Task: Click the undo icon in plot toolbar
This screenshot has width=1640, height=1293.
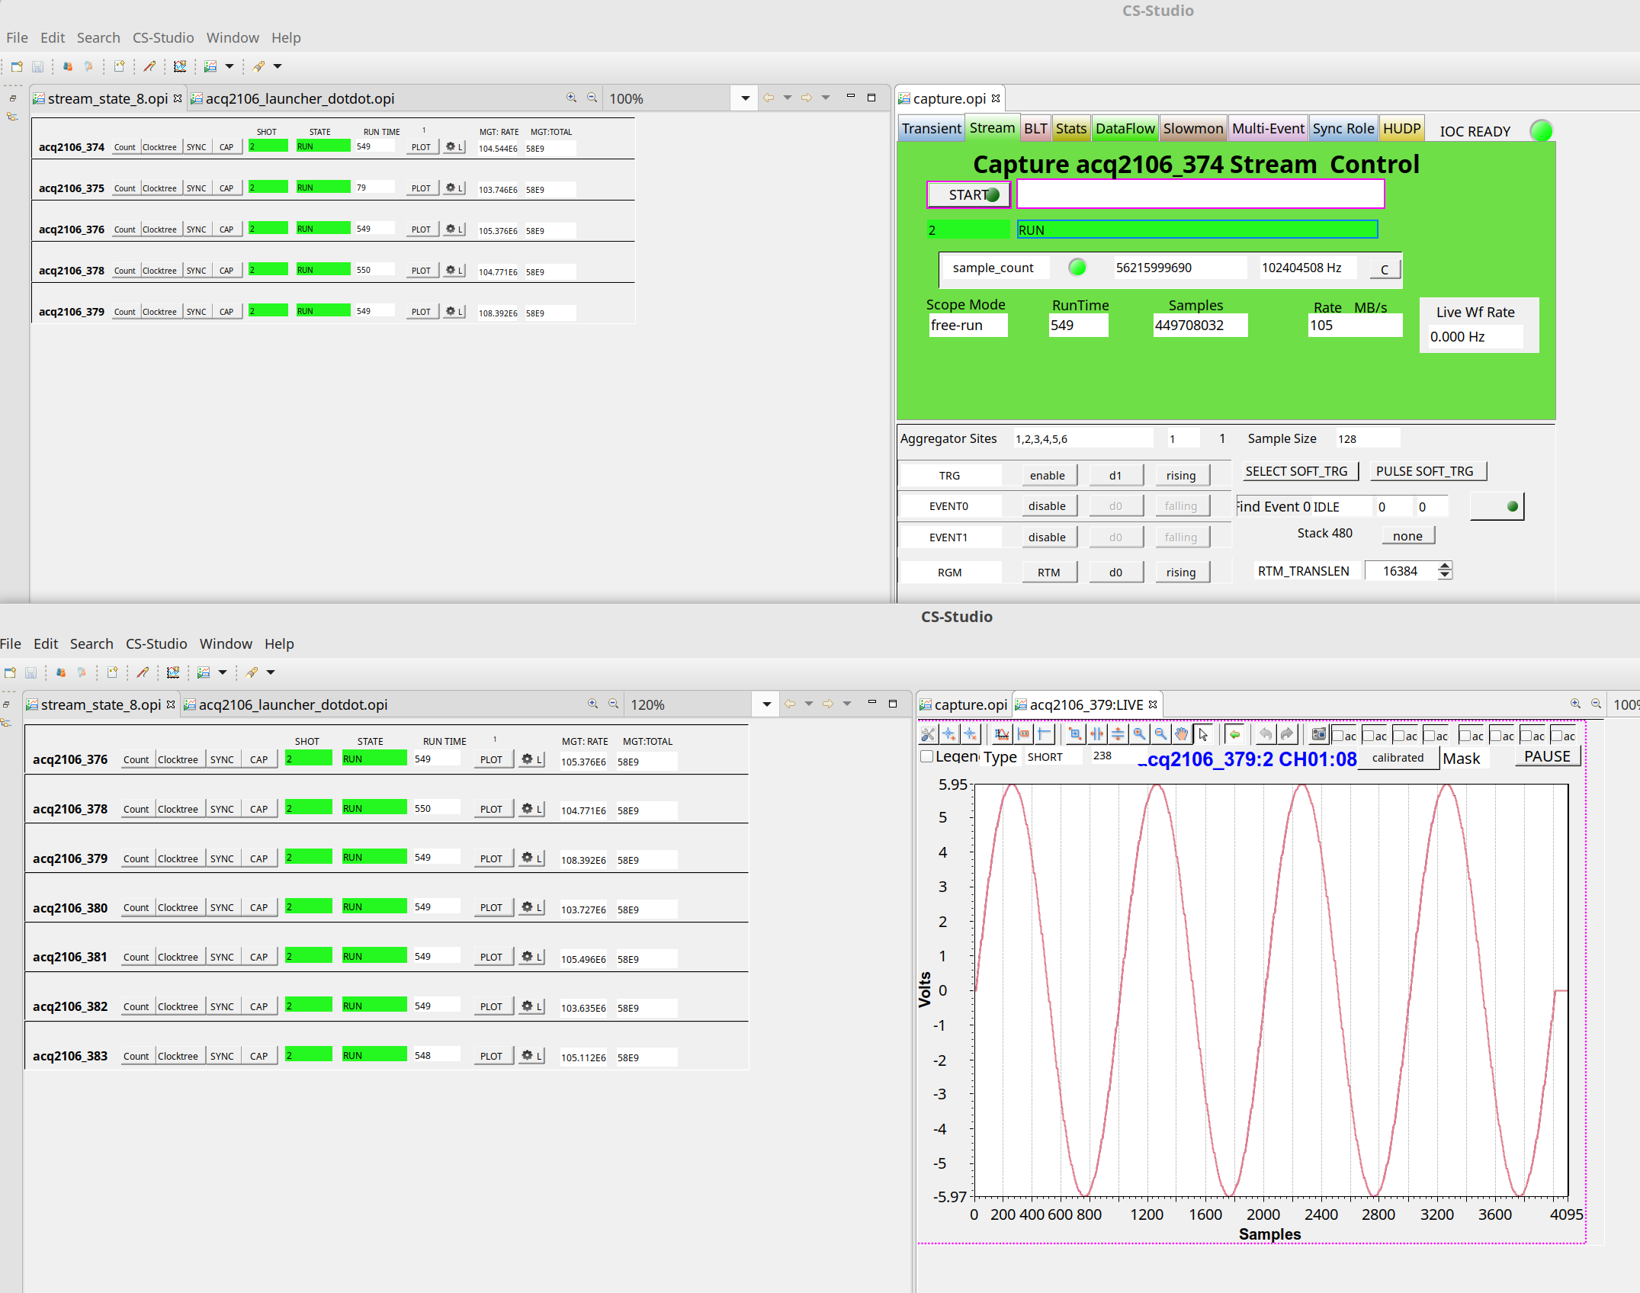Action: (x=1266, y=734)
